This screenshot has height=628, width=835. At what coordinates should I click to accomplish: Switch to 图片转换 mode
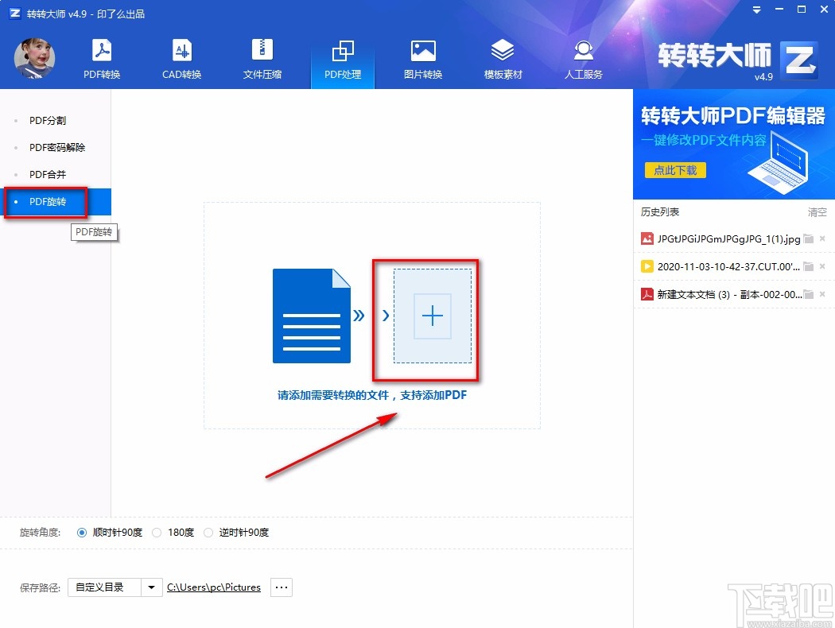[x=423, y=58]
